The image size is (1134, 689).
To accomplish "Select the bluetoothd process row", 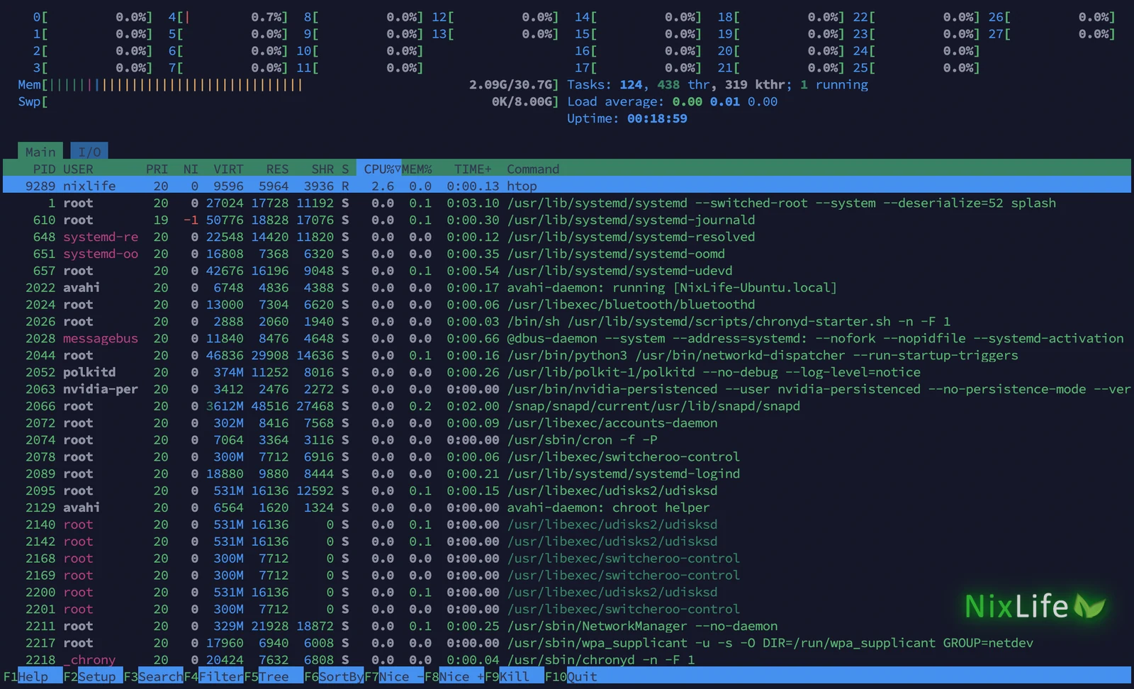I will (567, 304).
